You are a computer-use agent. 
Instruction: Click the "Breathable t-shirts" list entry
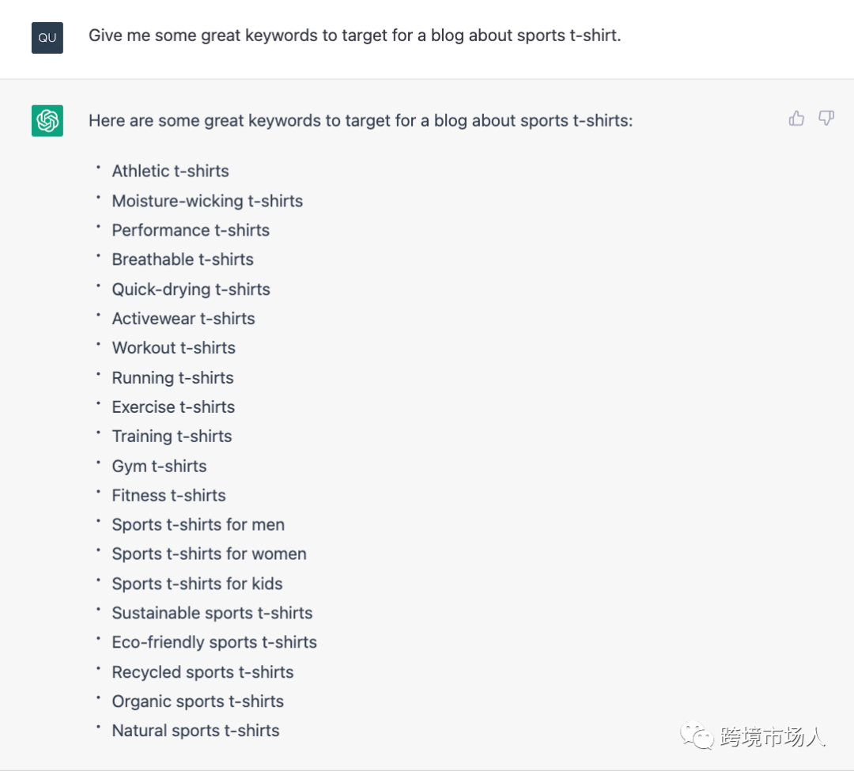[183, 259]
